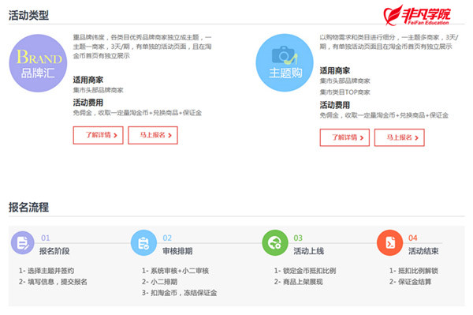This screenshot has height=315, width=473.
Task: Click the 活动类型 section heading
Action: pyautogui.click(x=28, y=15)
